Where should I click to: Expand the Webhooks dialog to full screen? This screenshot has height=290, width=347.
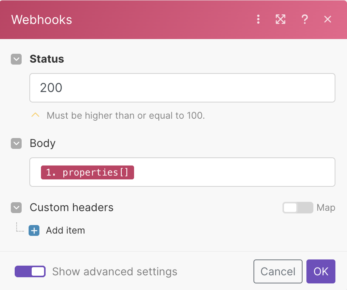[281, 19]
